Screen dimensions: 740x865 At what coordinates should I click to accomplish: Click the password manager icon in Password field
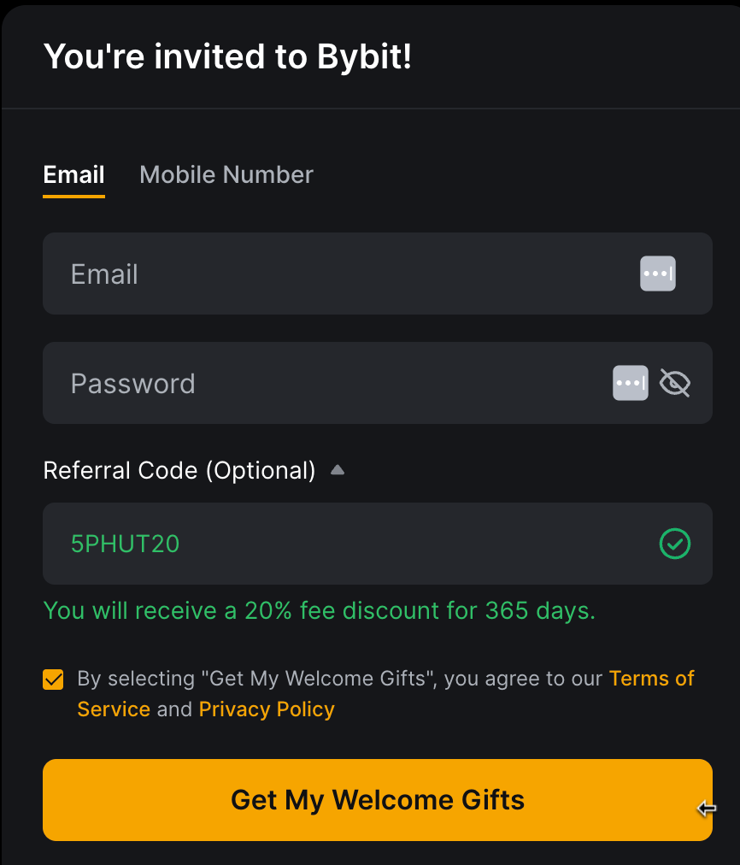pyautogui.click(x=630, y=383)
